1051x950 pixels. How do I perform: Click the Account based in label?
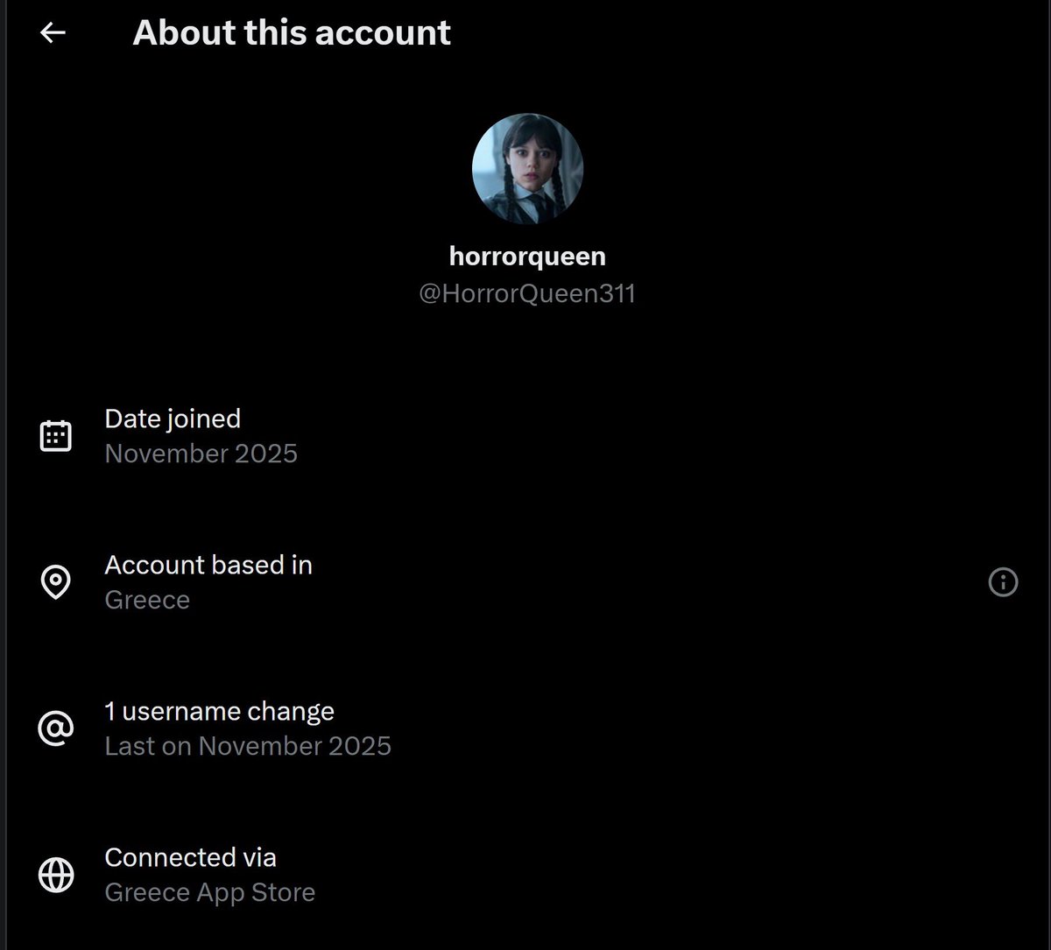[x=208, y=565]
